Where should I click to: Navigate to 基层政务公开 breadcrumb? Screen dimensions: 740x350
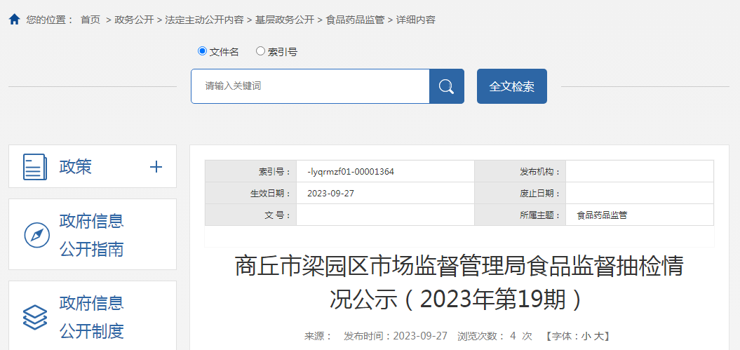pyautogui.click(x=285, y=20)
